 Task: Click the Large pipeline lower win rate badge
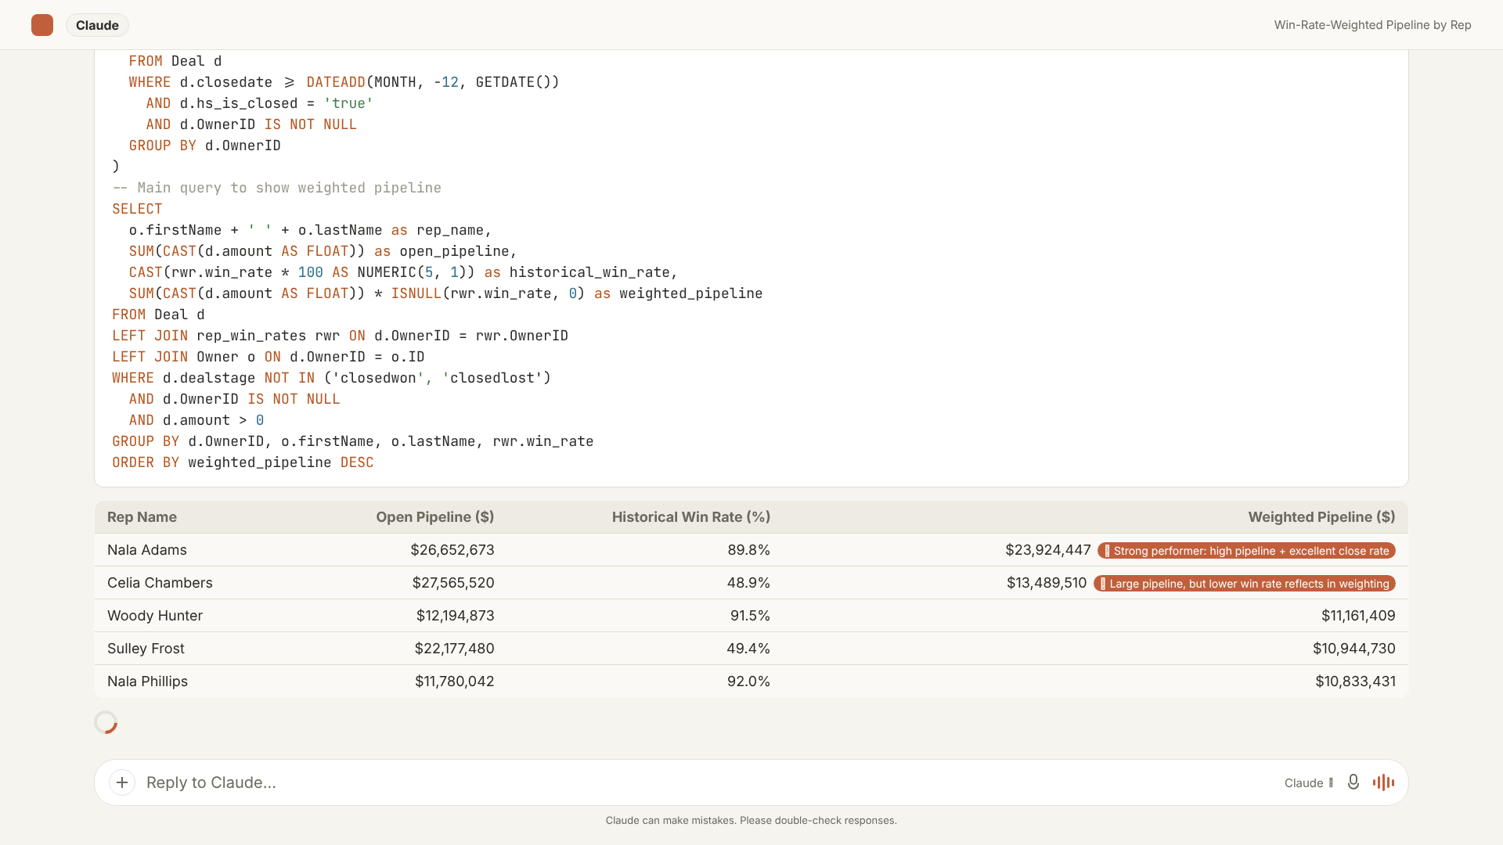tap(1245, 584)
